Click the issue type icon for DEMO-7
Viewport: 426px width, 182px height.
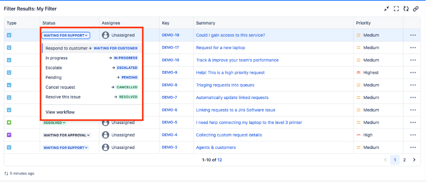point(9,97)
